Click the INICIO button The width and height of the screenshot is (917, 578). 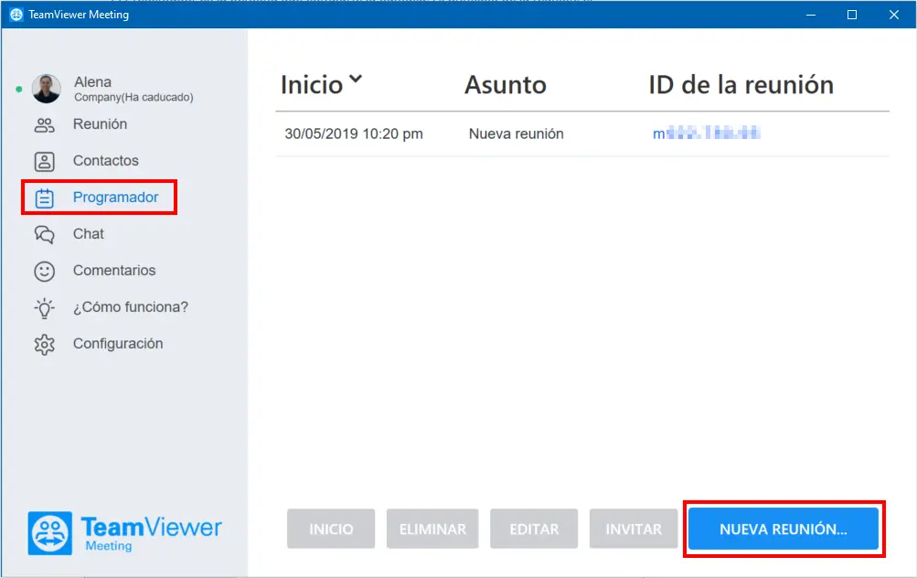331,529
